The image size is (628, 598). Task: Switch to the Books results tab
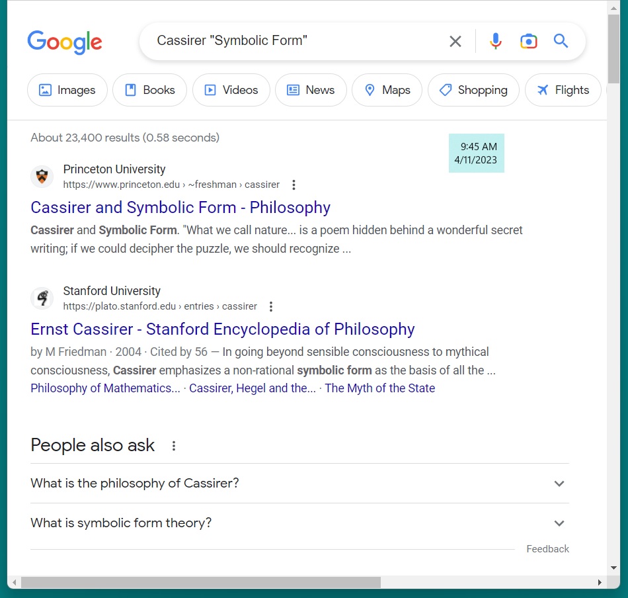click(x=150, y=90)
